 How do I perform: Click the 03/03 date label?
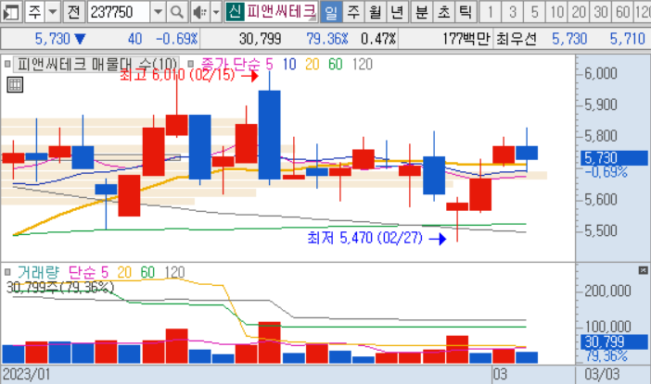click(602, 375)
